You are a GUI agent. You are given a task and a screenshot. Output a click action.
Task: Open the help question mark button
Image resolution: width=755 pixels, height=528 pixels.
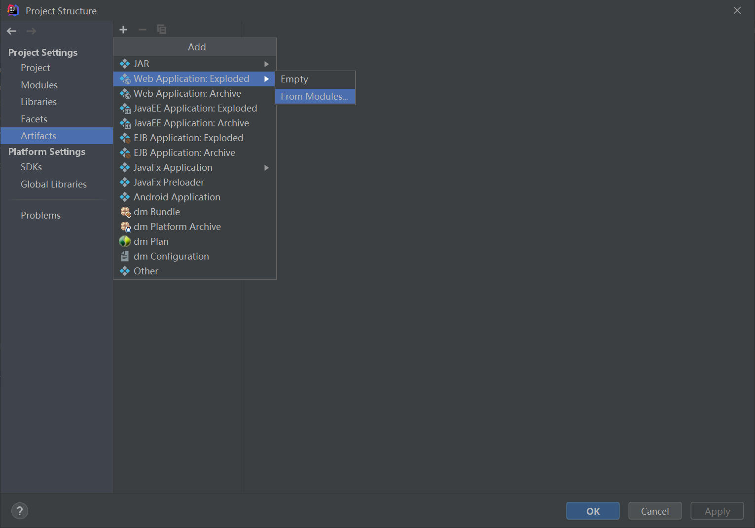click(20, 511)
